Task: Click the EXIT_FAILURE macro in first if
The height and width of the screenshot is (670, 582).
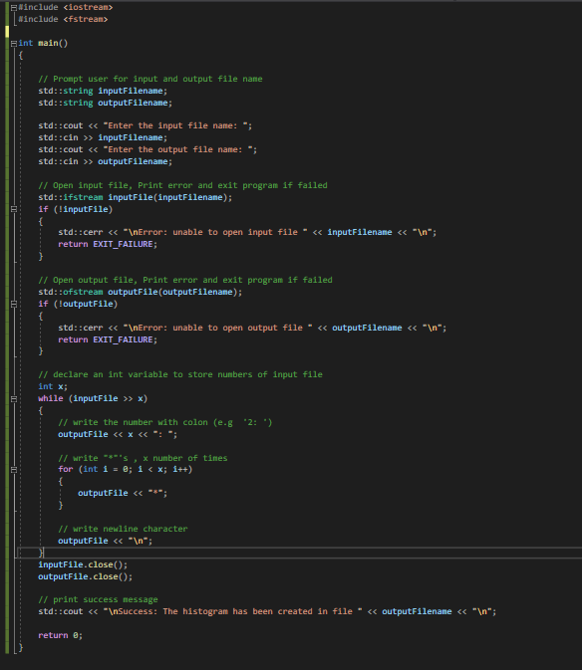Action: pyautogui.click(x=123, y=245)
